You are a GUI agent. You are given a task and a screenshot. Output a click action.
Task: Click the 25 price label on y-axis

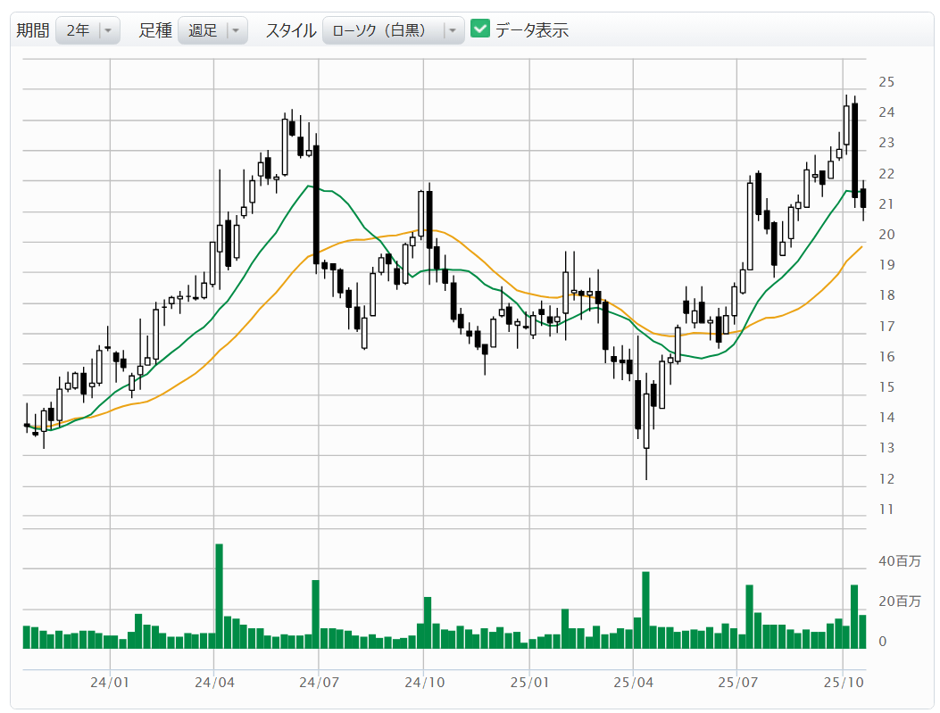886,82
